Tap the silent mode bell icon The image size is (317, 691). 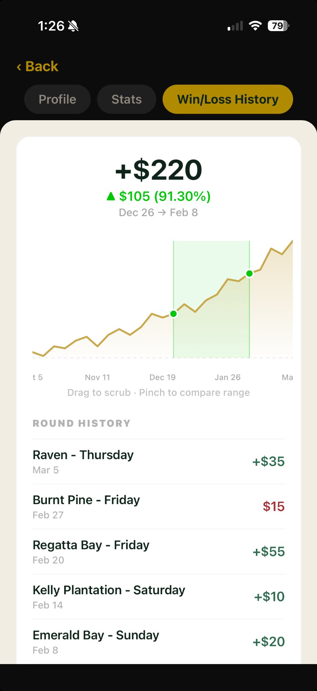point(73,26)
